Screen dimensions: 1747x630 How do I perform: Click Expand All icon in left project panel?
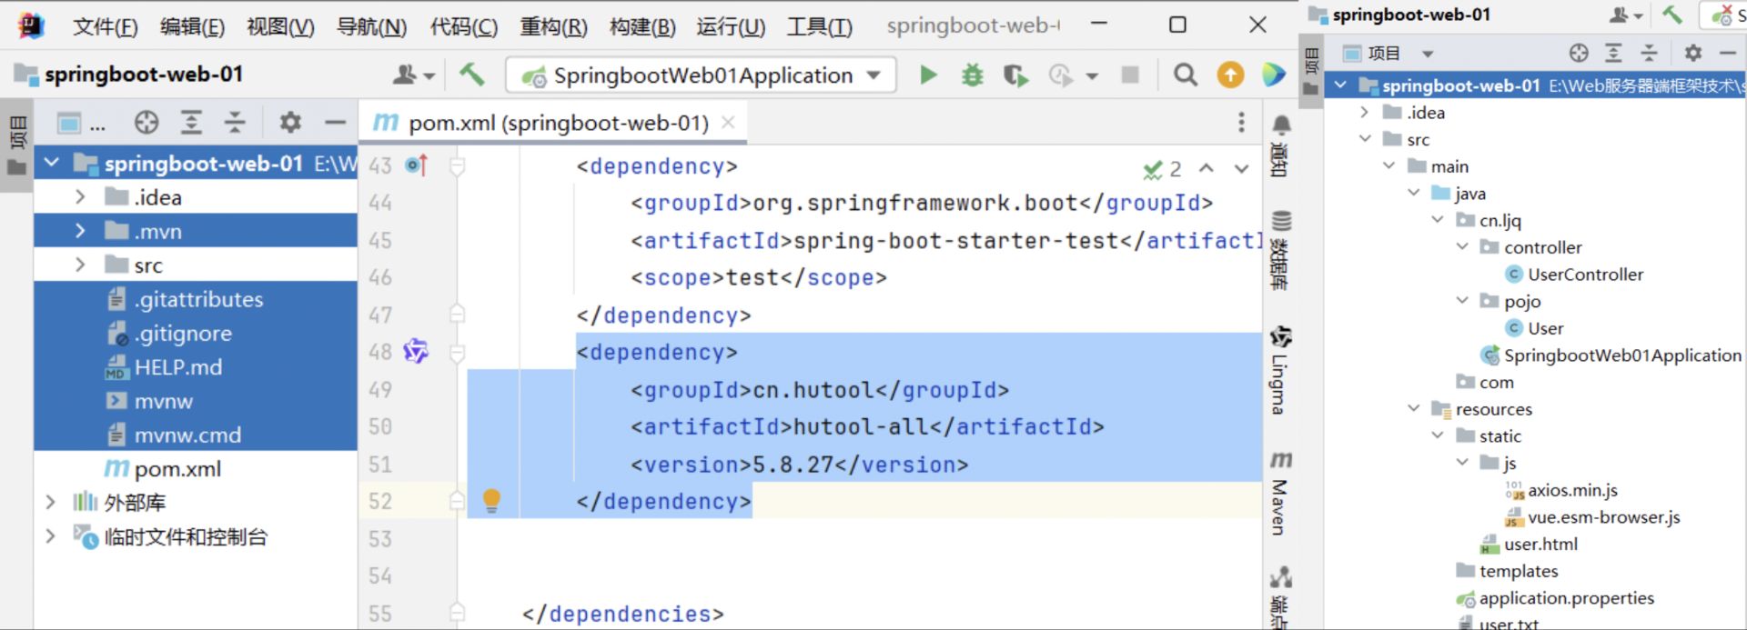click(x=191, y=122)
